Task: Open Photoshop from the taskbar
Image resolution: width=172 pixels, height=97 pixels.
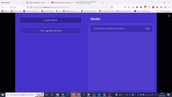Action: [68, 95]
